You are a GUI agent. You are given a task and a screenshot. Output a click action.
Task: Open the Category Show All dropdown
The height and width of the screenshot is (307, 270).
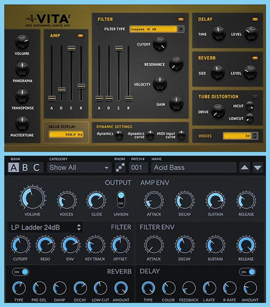click(x=79, y=168)
